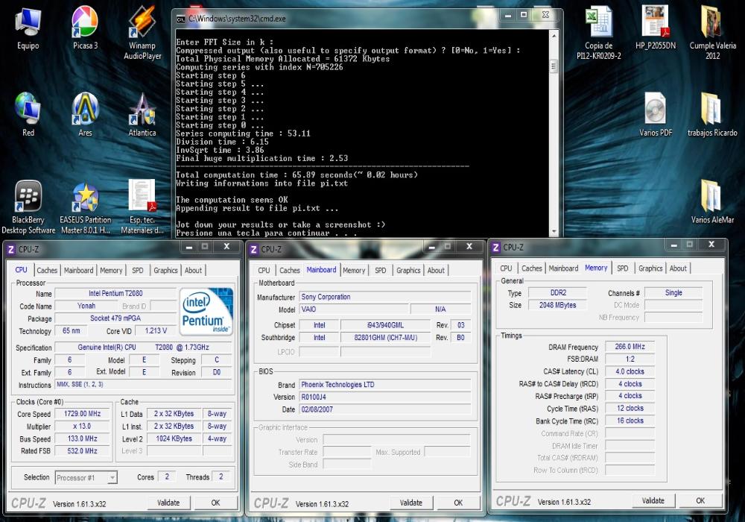Viewport: 745px width, 522px height.
Task: Open About tab in right CPU-Z window
Action: pos(678,268)
